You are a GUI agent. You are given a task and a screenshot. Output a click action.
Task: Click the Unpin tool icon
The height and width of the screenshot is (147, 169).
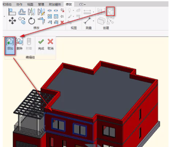[62, 10]
